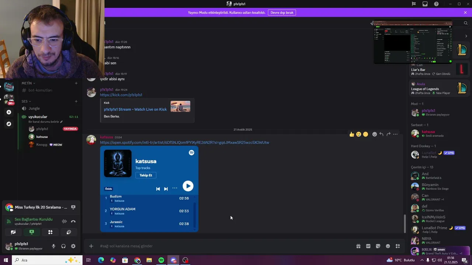Image resolution: width=472 pixels, height=265 pixels.
Task: Skip to previous track in Spotify embed
Action: 158,189
